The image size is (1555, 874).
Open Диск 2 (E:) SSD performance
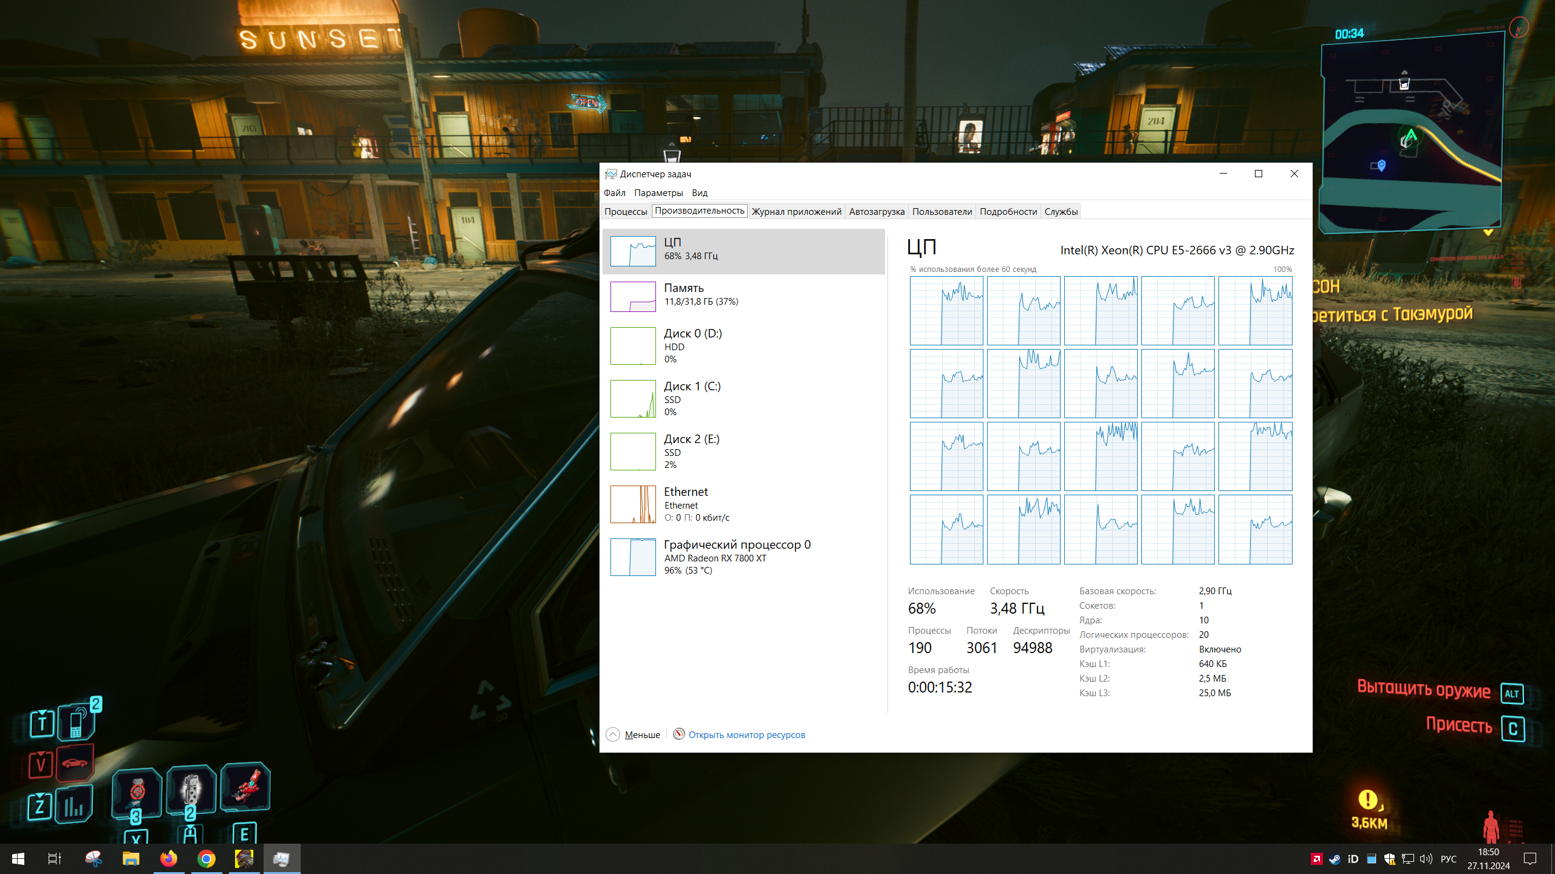(x=743, y=452)
